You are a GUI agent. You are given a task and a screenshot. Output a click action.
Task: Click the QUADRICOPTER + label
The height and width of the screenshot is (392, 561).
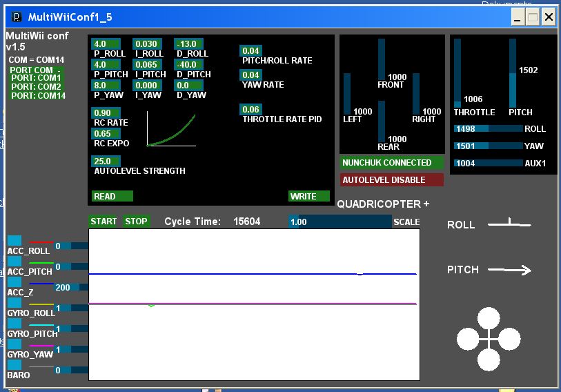(x=383, y=204)
